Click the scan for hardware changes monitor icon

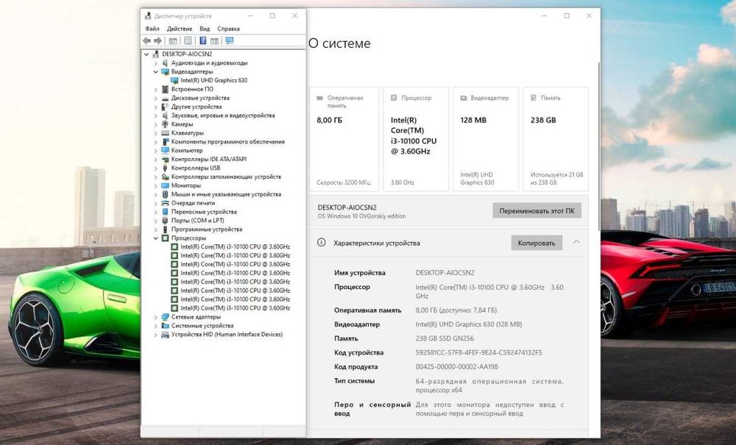pyautogui.click(x=230, y=40)
